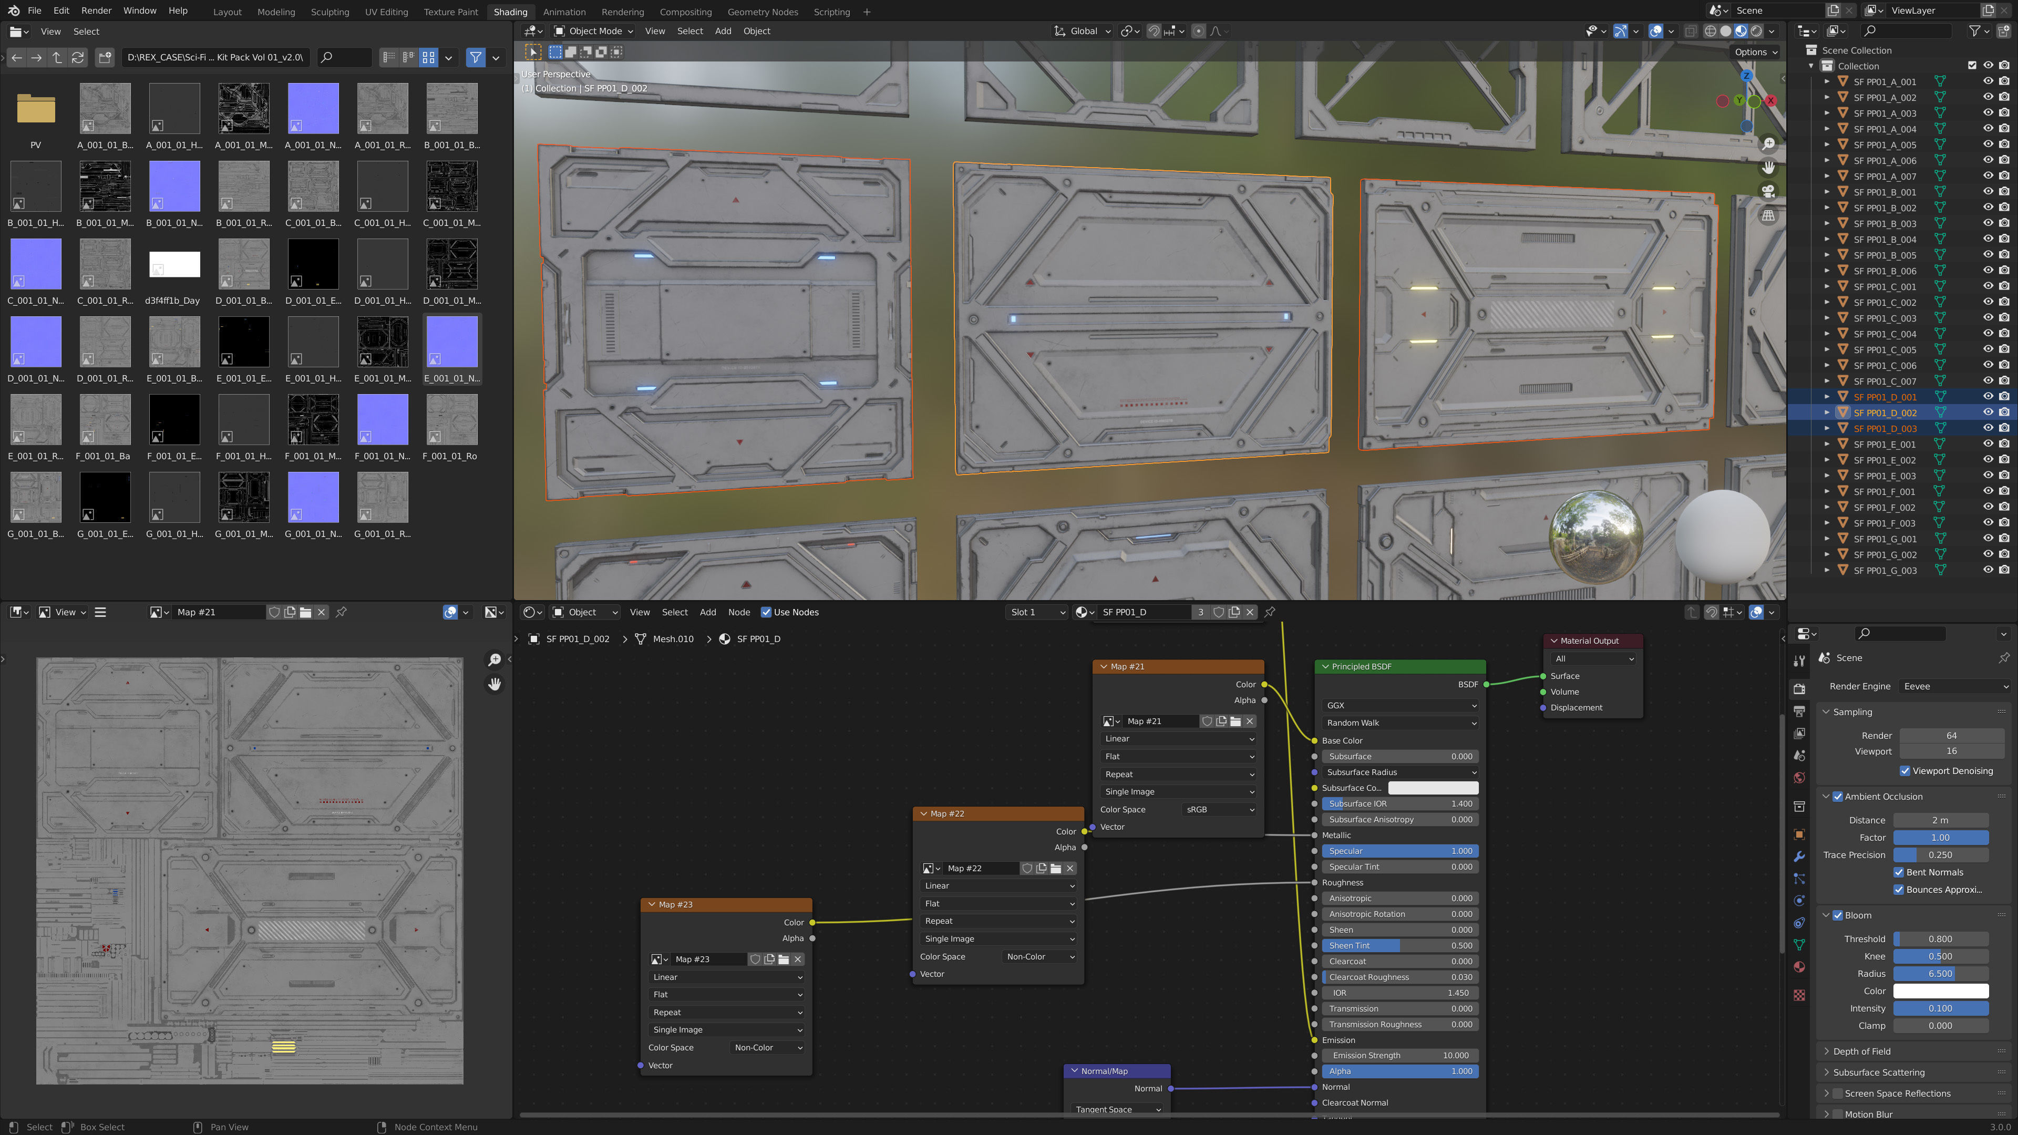
Task: Open the Render properties tab icon
Action: [1799, 688]
